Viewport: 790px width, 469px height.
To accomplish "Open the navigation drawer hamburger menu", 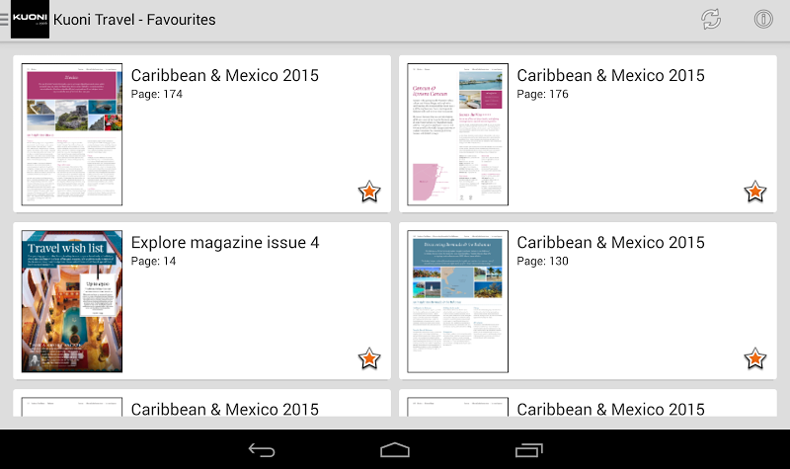I will click(4, 20).
